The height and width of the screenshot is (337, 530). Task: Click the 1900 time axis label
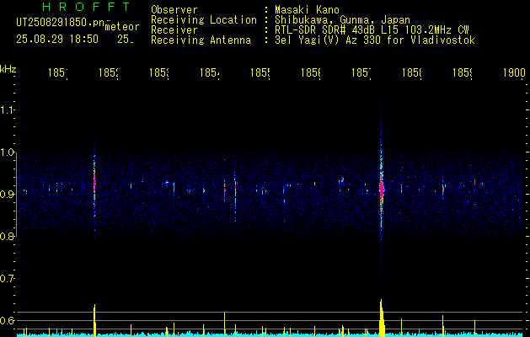[514, 72]
